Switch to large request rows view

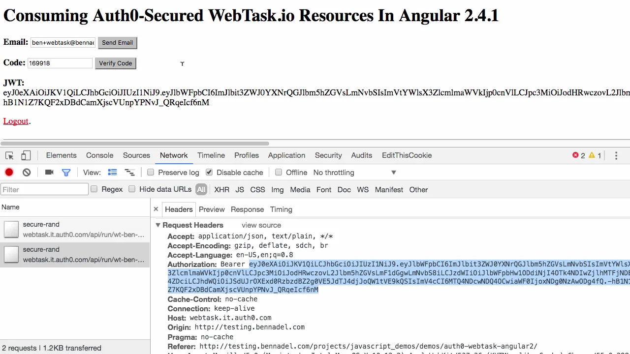point(112,172)
